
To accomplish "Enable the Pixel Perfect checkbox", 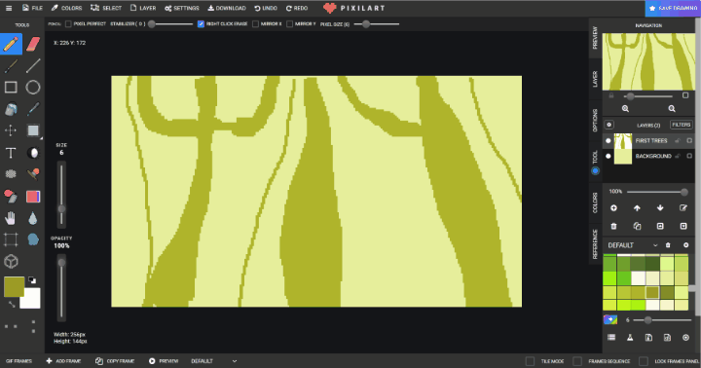I will tap(68, 24).
